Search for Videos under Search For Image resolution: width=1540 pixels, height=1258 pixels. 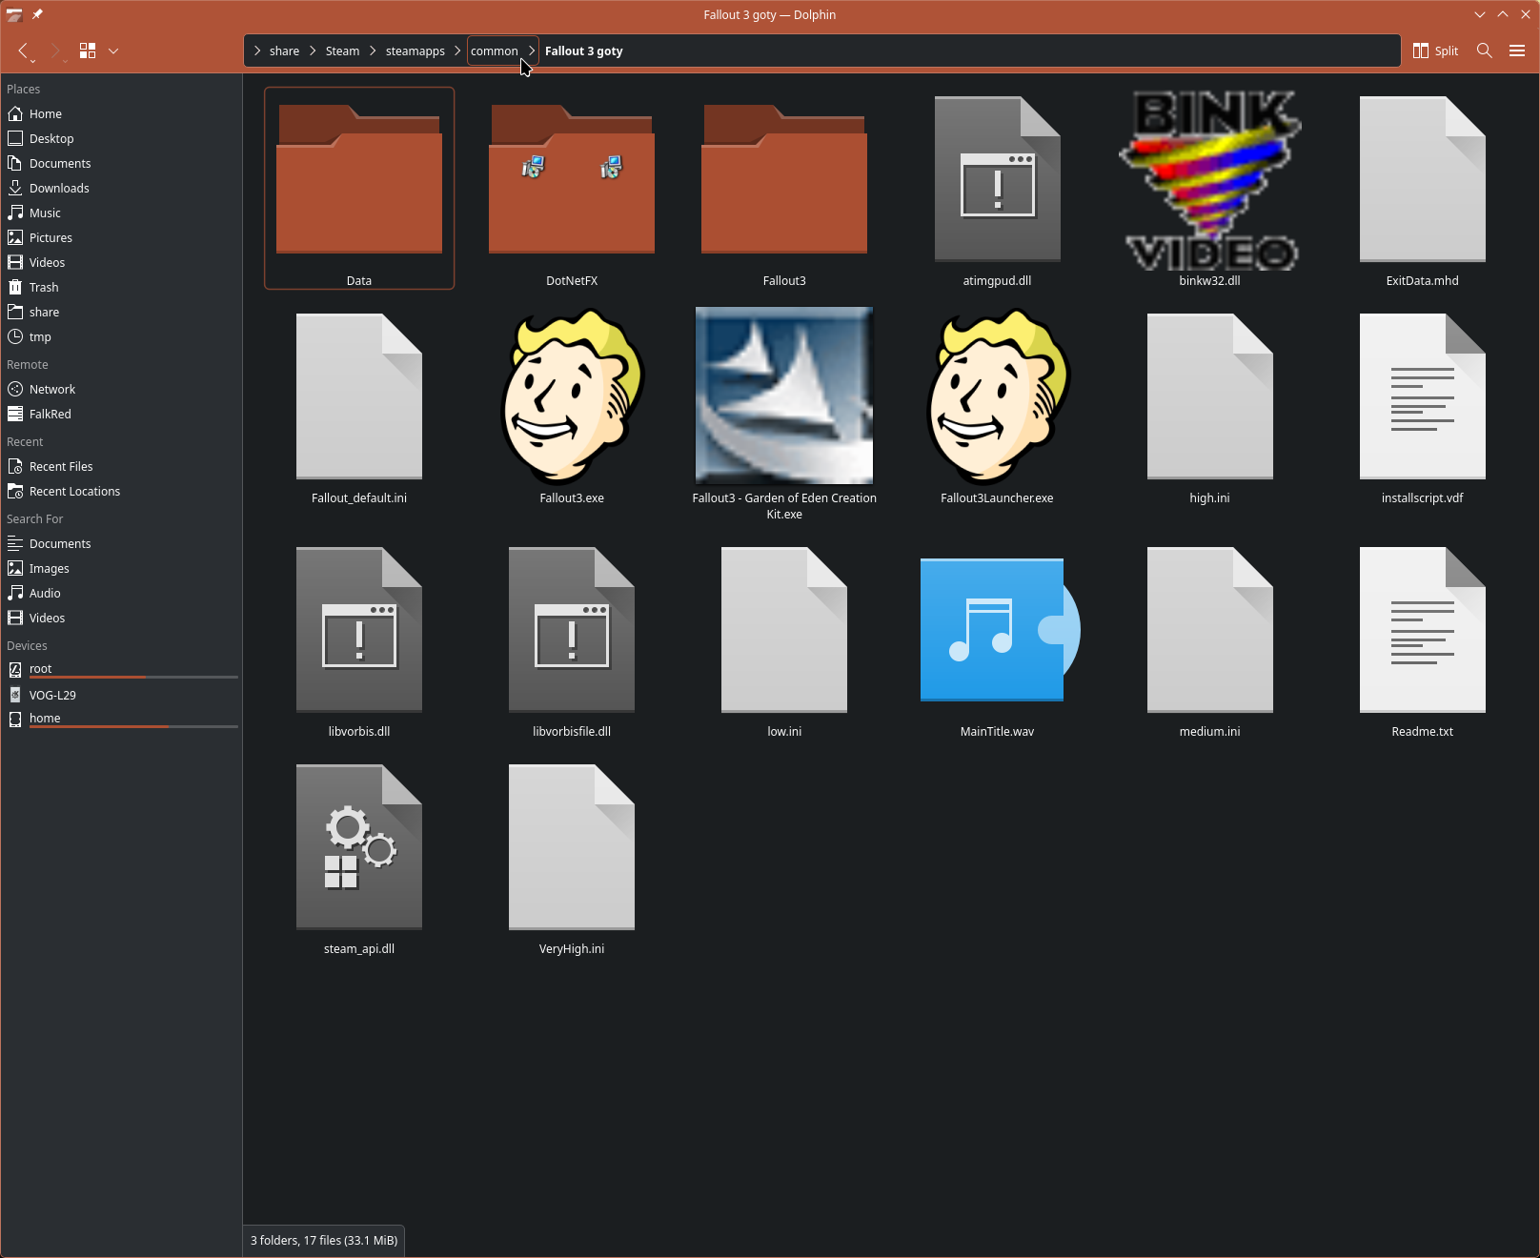coord(121,618)
